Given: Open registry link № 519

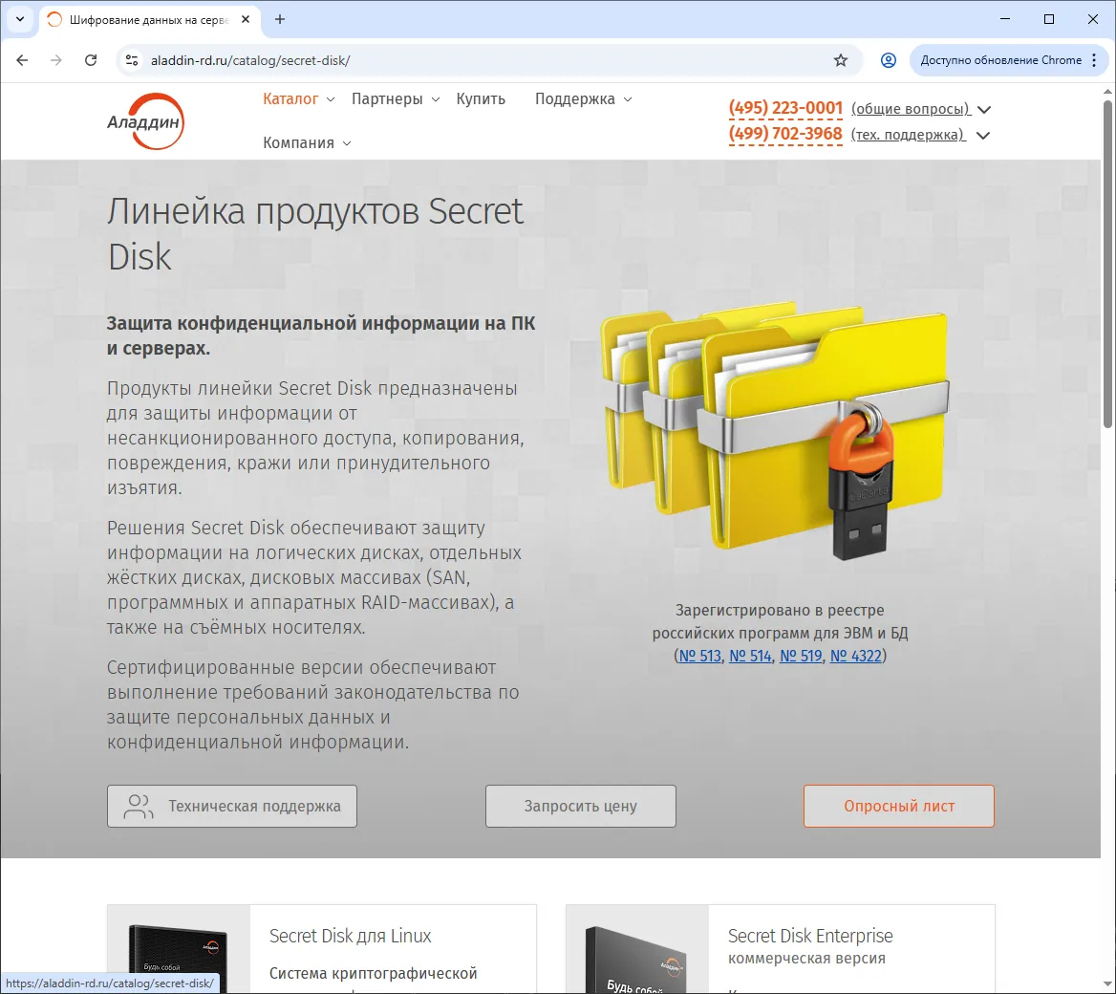Looking at the screenshot, I should 801,656.
